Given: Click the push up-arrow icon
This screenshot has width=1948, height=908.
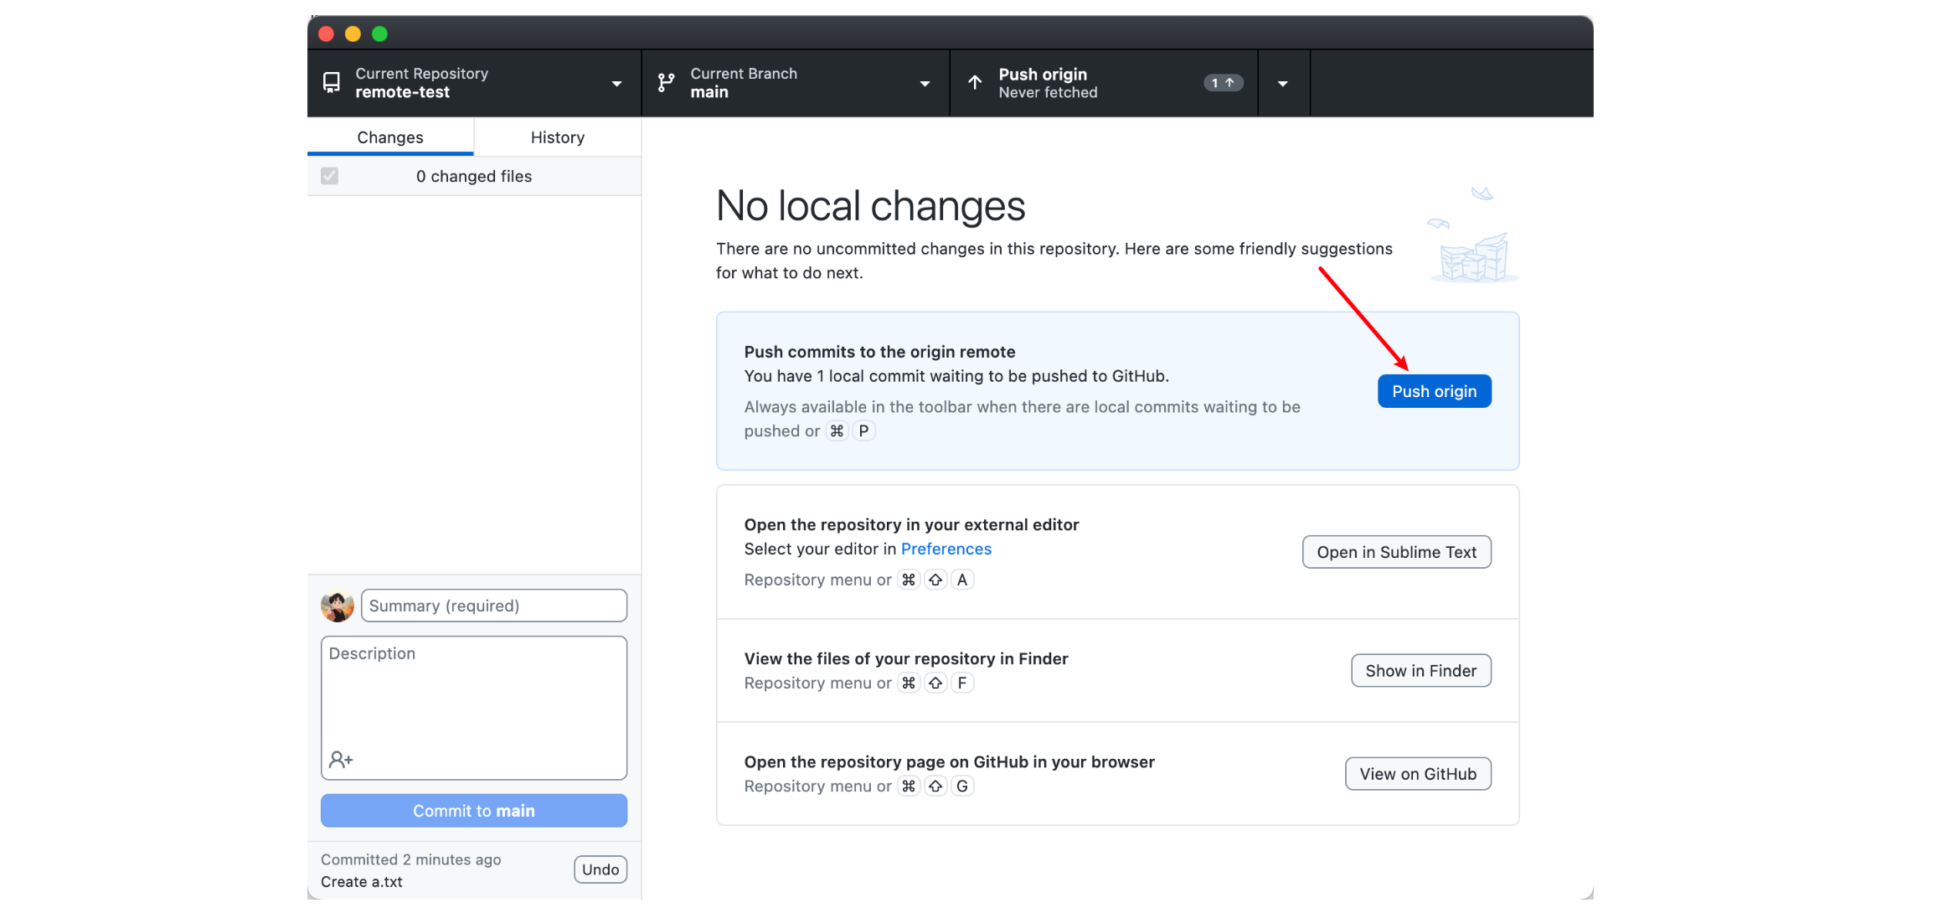Looking at the screenshot, I should click(x=975, y=82).
